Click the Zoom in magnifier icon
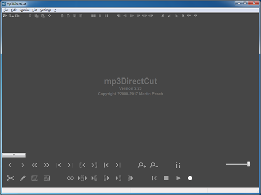Image resolution: width=261 pixels, height=195 pixels. coord(141,165)
